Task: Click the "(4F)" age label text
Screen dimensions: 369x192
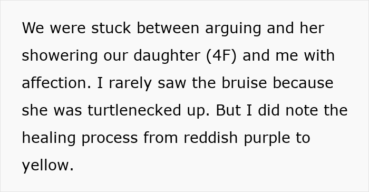Action: (221, 56)
